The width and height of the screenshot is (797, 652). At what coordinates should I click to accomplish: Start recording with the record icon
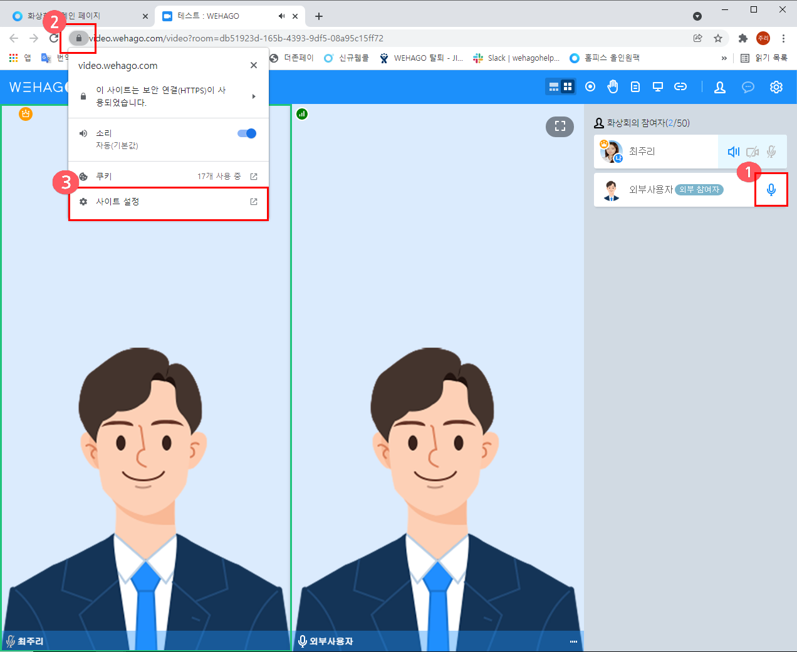pos(590,87)
